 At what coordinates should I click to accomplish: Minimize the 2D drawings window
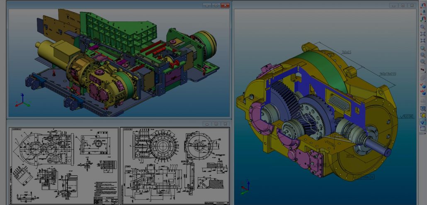[x=206, y=124]
